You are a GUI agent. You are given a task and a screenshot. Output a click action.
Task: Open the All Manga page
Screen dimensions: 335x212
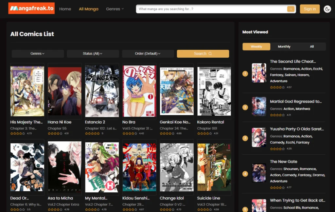88,9
